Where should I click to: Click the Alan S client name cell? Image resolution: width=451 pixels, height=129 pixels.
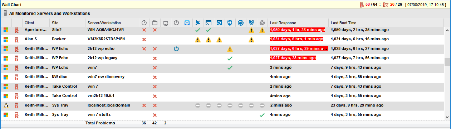(31, 39)
